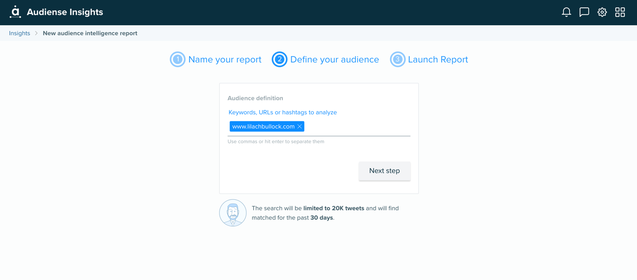The image size is (637, 280).
Task: Open the chat messages icon
Action: point(584,12)
